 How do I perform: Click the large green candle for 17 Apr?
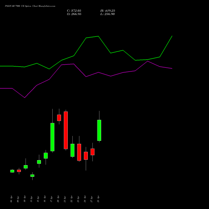[52, 137]
